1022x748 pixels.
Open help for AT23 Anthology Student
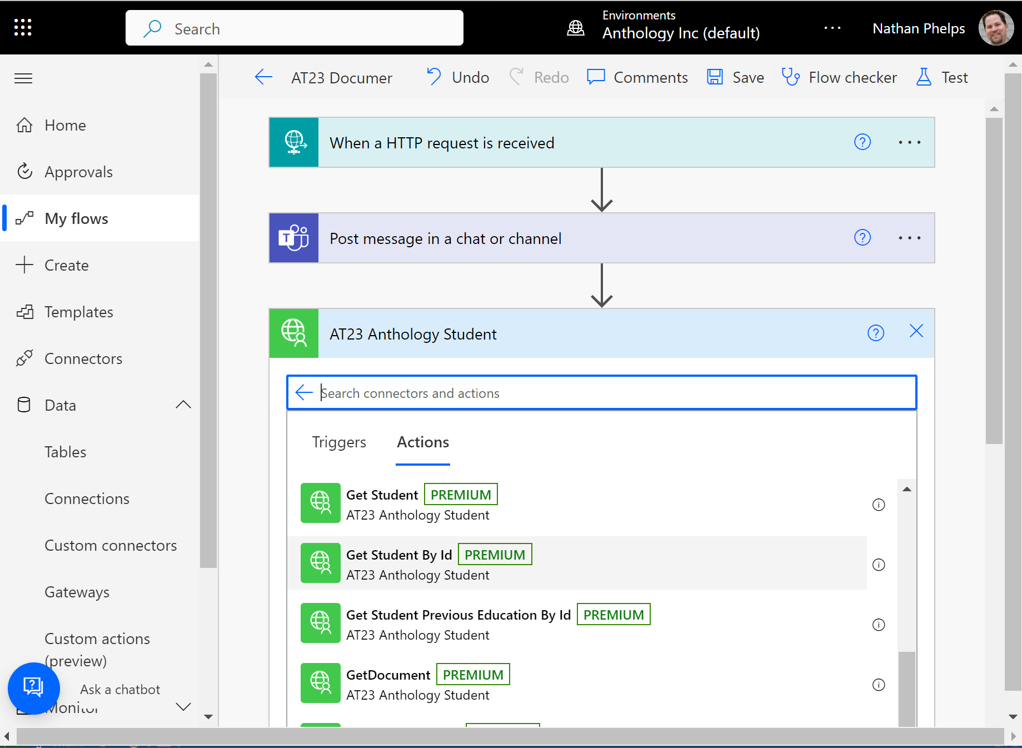(x=876, y=333)
